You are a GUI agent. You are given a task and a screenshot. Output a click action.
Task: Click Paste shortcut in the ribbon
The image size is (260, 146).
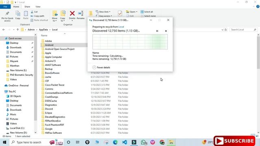[x=39, y=20]
